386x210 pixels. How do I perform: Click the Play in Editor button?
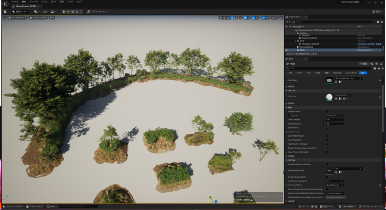(64, 11)
